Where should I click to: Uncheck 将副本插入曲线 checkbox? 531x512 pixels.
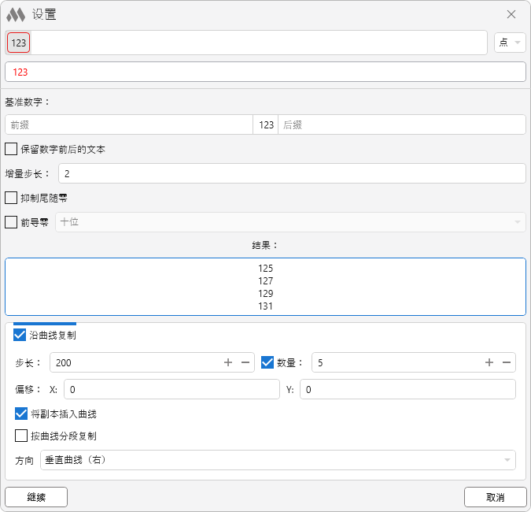(x=21, y=414)
